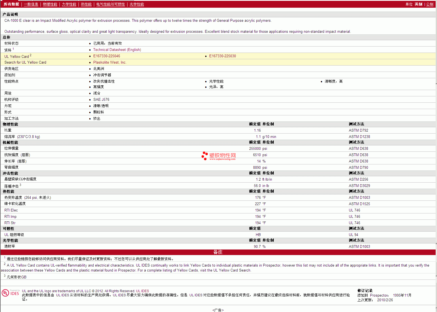This screenshot has height=312, width=437.
Task: Click the 改良抗撞击性 feature entry
Action: click(104, 81)
